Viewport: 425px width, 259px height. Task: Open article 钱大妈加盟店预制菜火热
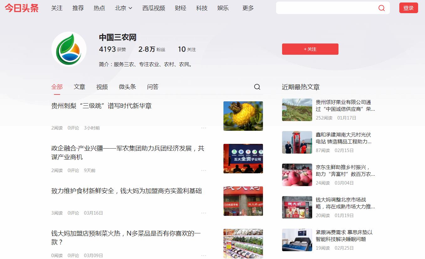[x=126, y=238]
